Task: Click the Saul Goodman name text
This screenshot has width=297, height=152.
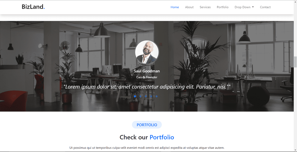Action: tap(147, 71)
